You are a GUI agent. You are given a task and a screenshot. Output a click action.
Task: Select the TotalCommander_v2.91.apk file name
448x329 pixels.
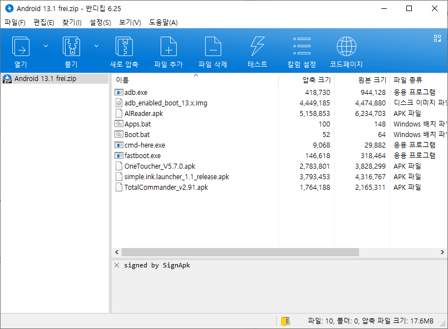pyautogui.click(x=166, y=188)
